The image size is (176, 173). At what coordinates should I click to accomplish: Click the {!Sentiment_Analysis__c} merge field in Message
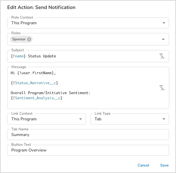37,98
